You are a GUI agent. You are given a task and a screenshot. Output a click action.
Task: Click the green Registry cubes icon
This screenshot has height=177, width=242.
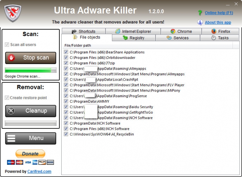[125, 38]
